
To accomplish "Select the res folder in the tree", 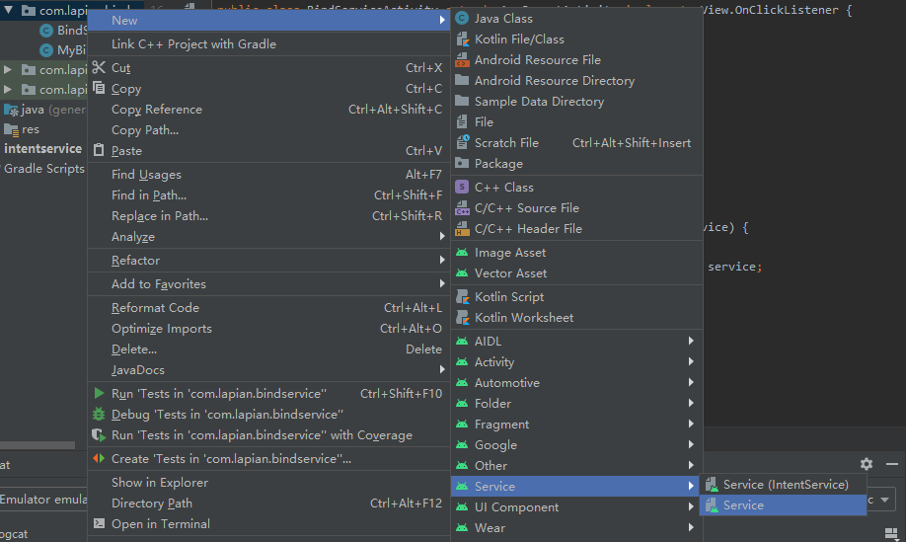I will tap(30, 129).
